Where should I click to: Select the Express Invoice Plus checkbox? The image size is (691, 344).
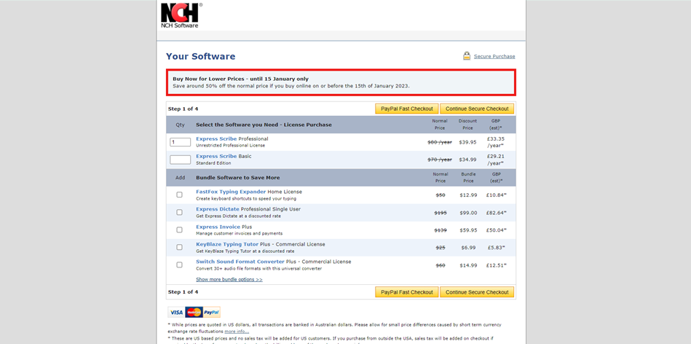(179, 230)
